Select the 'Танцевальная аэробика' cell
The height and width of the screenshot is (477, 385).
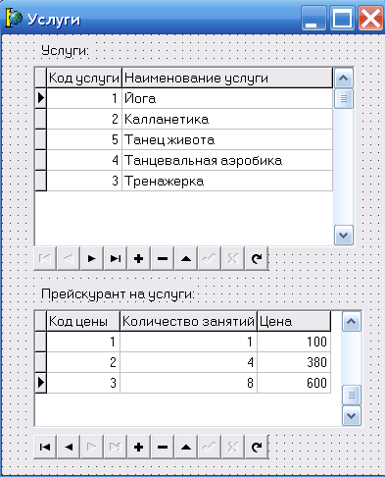coord(227,160)
